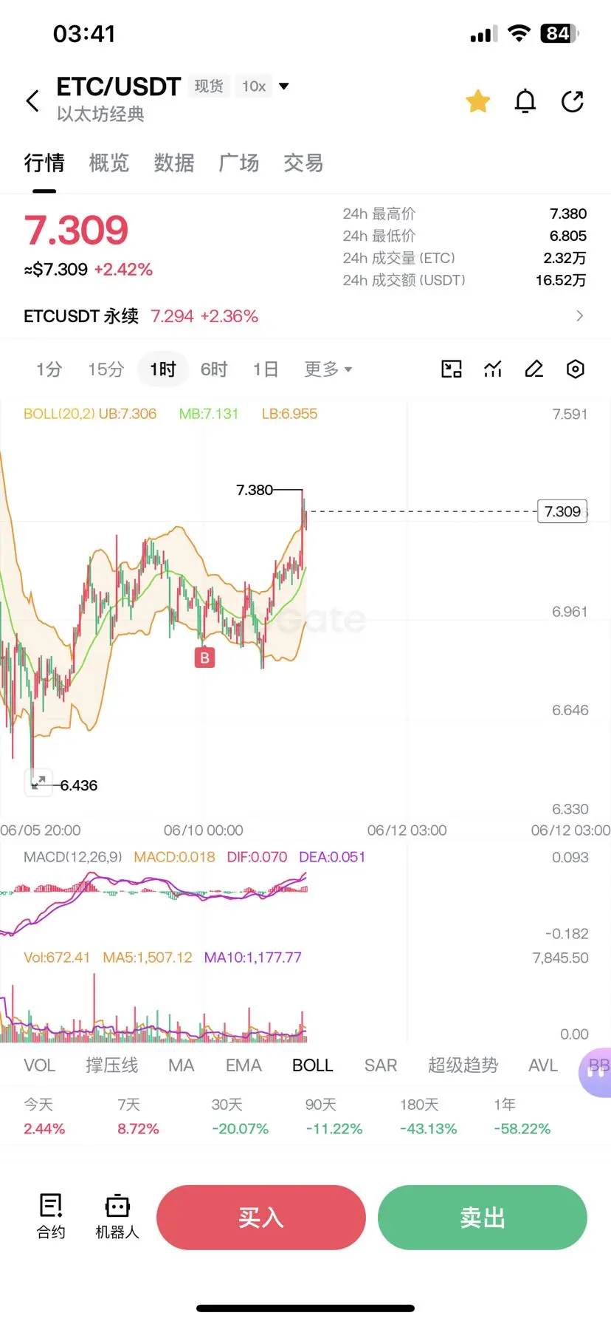Expand chart to fullscreen icon
This screenshot has width=611, height=1324.
click(38, 782)
